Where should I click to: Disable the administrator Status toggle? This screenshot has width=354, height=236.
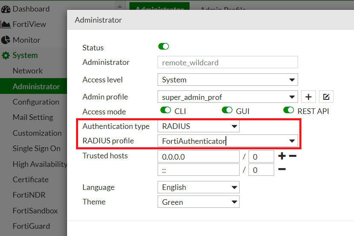(x=164, y=46)
